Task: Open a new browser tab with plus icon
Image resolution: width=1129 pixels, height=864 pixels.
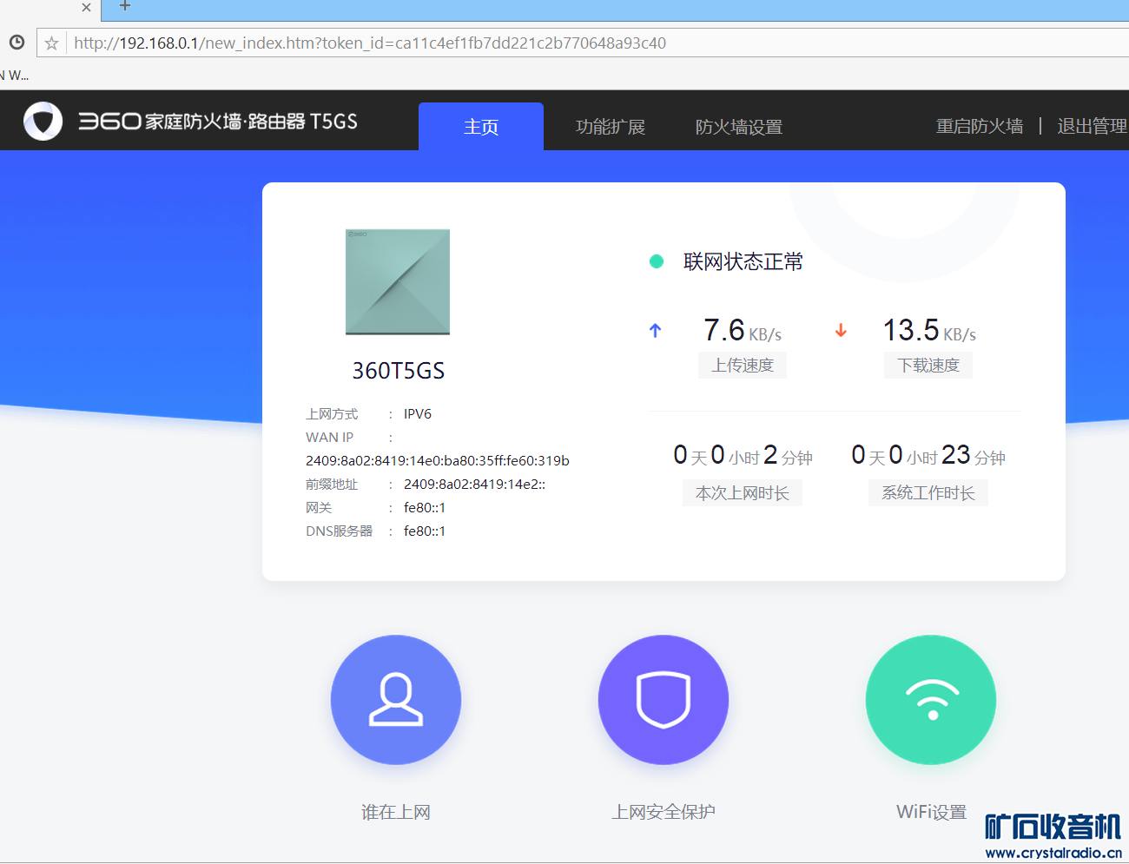Action: (125, 6)
